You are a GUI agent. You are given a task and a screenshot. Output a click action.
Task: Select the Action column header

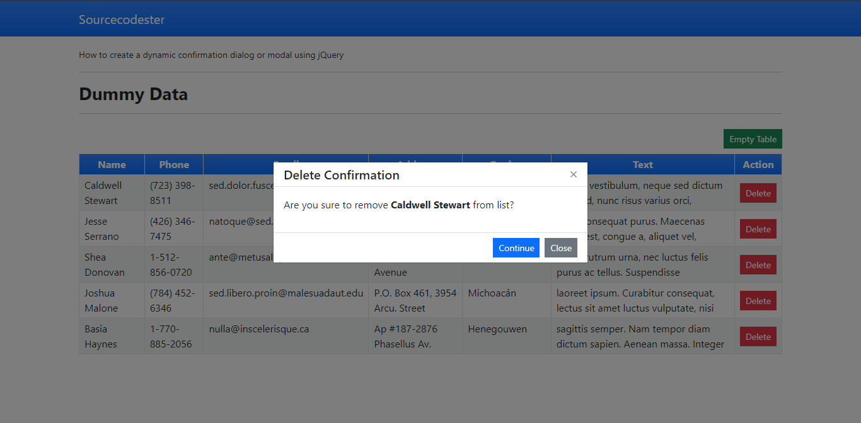[758, 164]
